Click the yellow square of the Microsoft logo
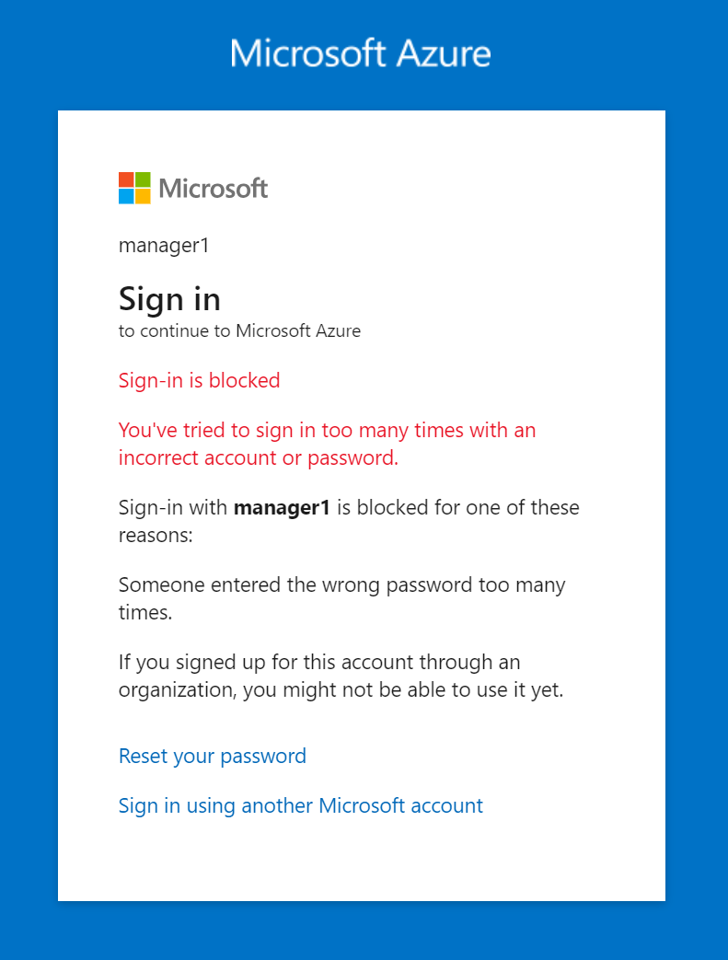The height and width of the screenshot is (960, 728). [143, 197]
